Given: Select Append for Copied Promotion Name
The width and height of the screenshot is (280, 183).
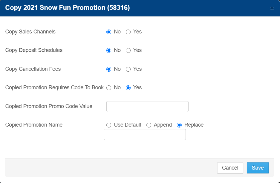Looking at the screenshot, I should 149,125.
